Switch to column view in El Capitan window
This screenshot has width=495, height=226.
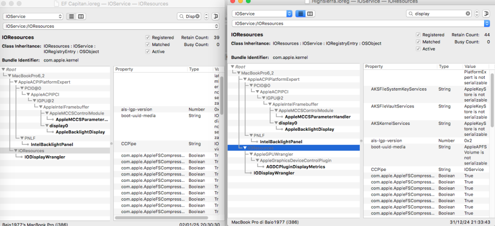point(81,16)
